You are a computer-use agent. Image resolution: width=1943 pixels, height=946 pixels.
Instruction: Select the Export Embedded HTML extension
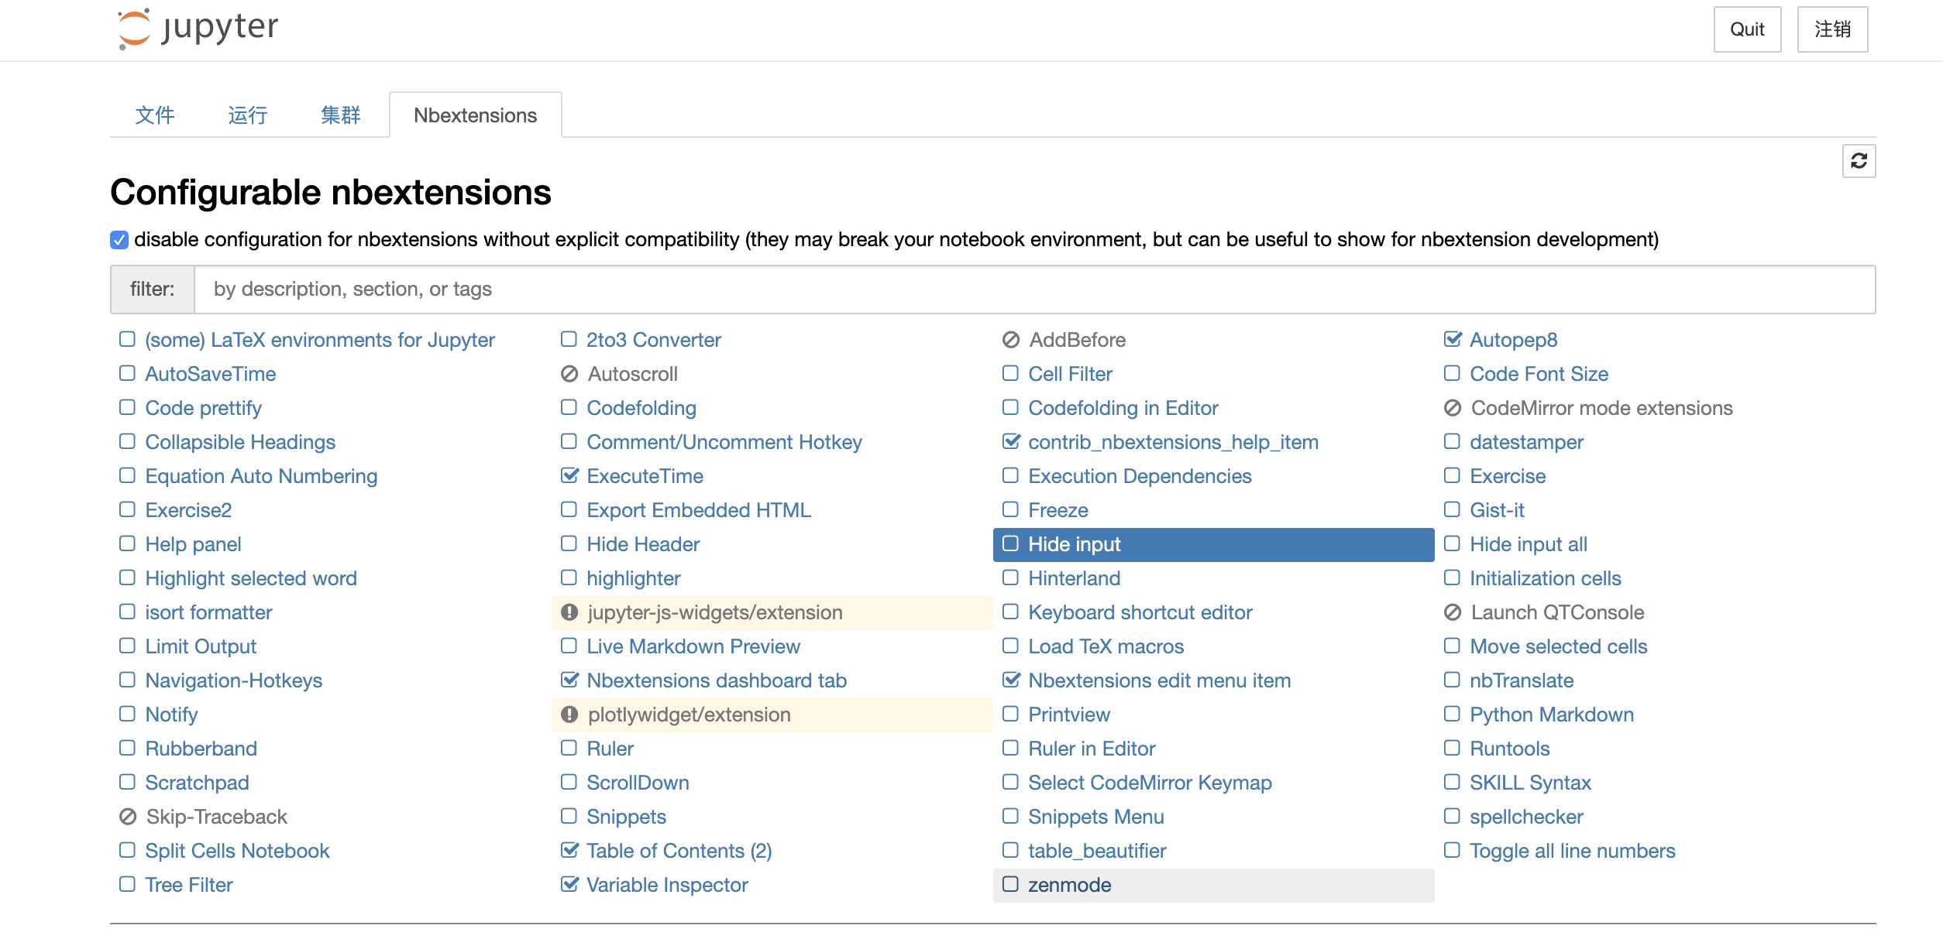tap(699, 510)
